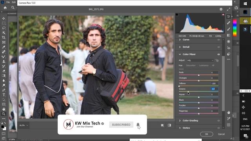The image size is (251, 141).
Task: Click the SUBSCRIBED button
Action: pyautogui.click(x=121, y=125)
